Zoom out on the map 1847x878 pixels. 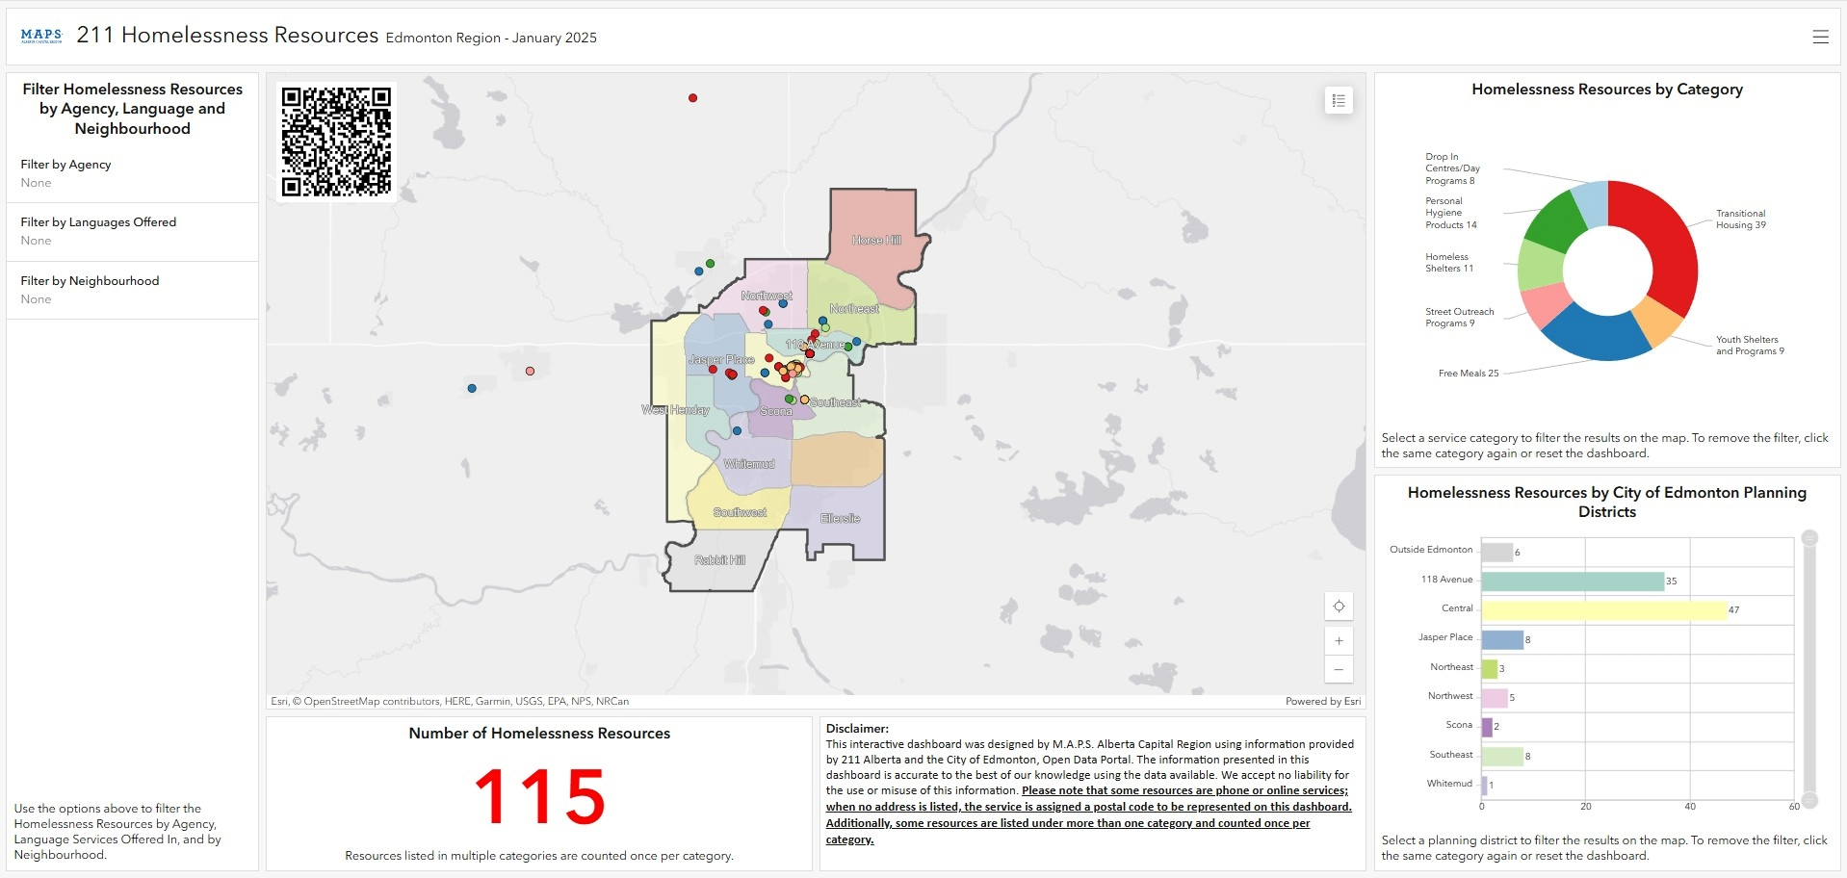click(x=1339, y=669)
